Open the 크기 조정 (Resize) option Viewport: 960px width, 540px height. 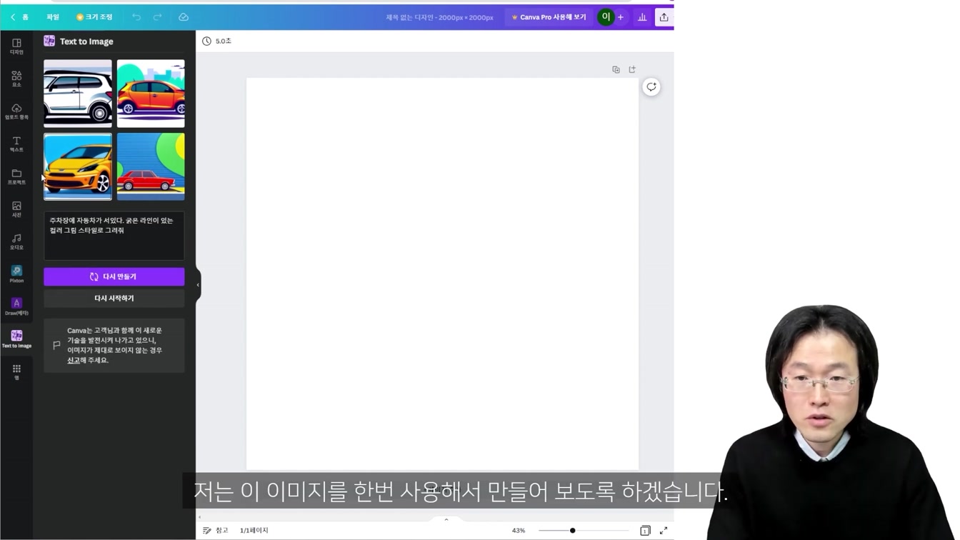pos(94,17)
